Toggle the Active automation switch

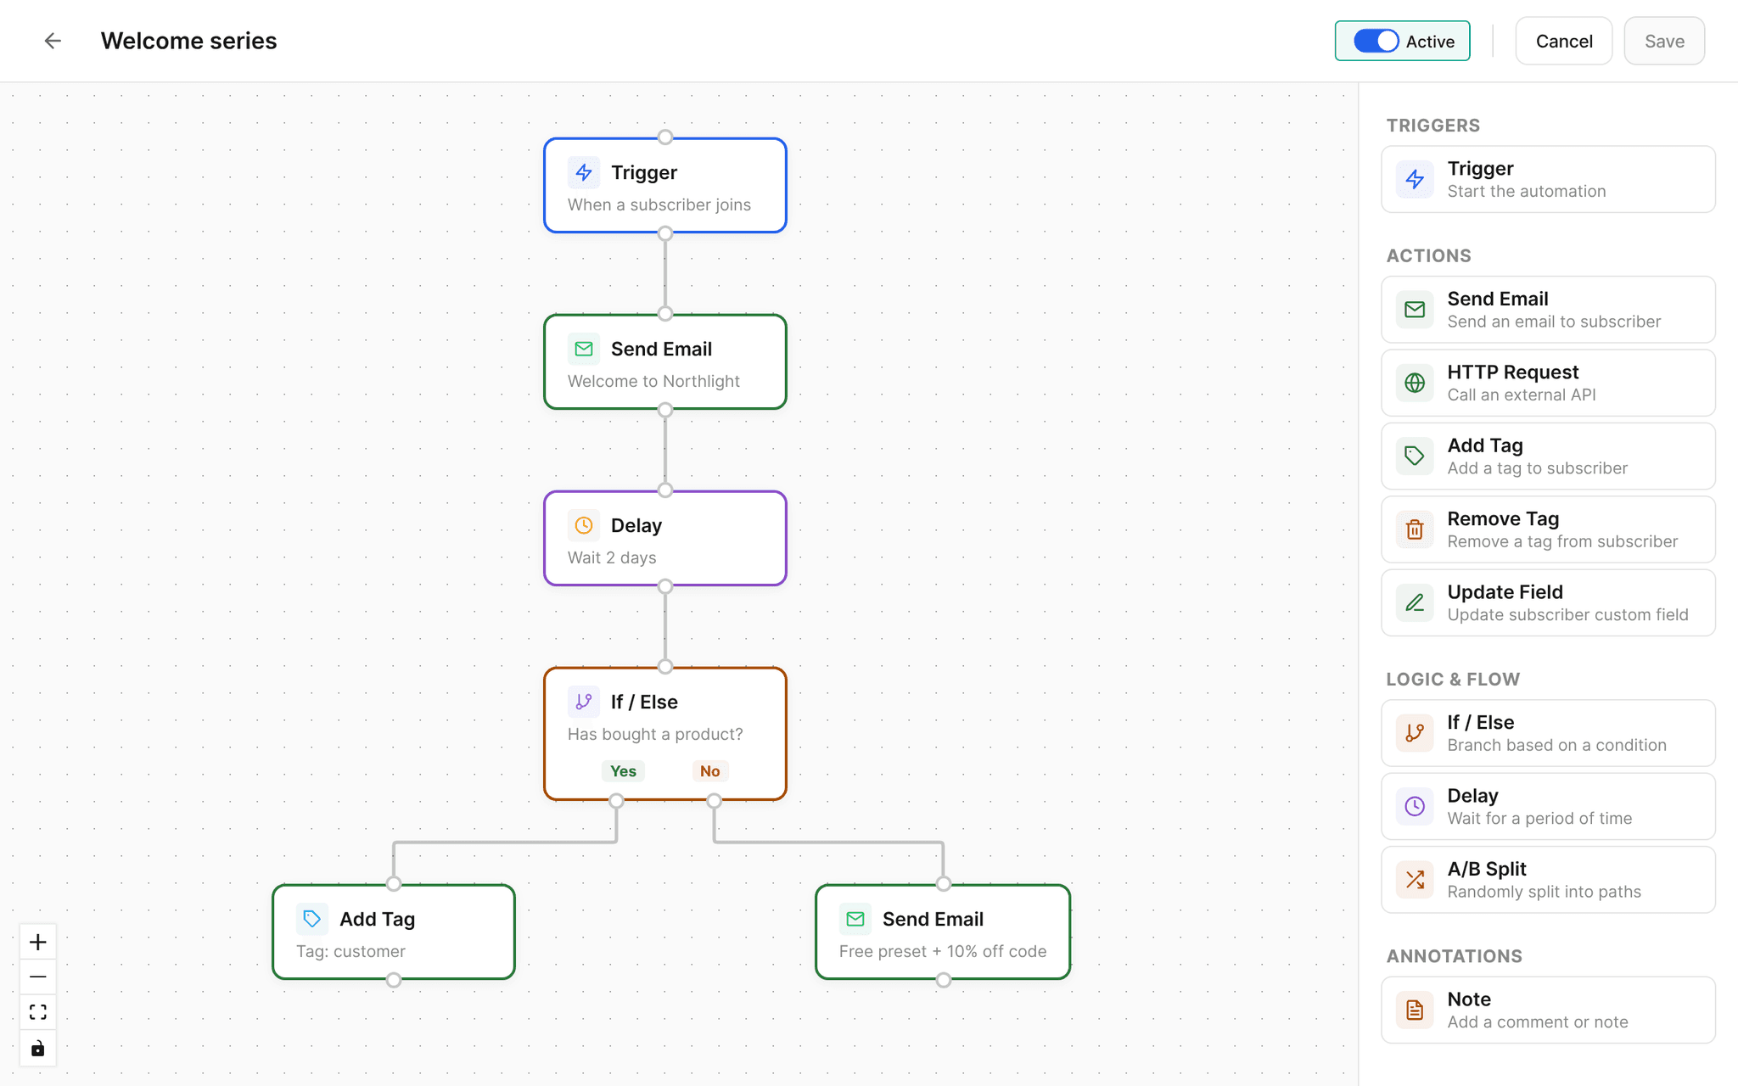1376,41
